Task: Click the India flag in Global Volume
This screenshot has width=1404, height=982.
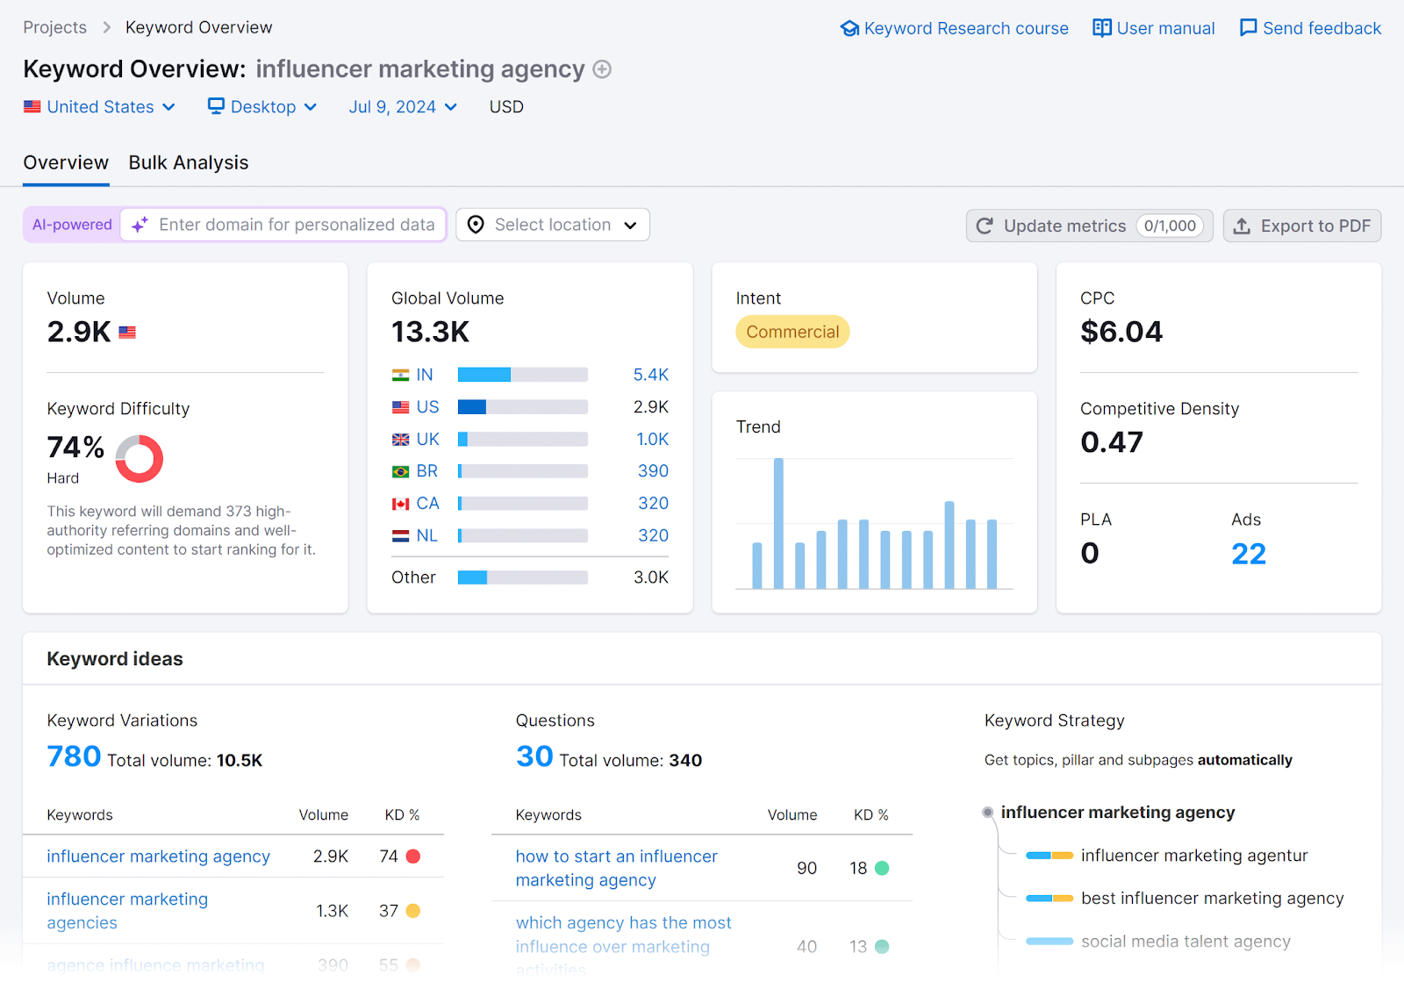Action: [400, 375]
